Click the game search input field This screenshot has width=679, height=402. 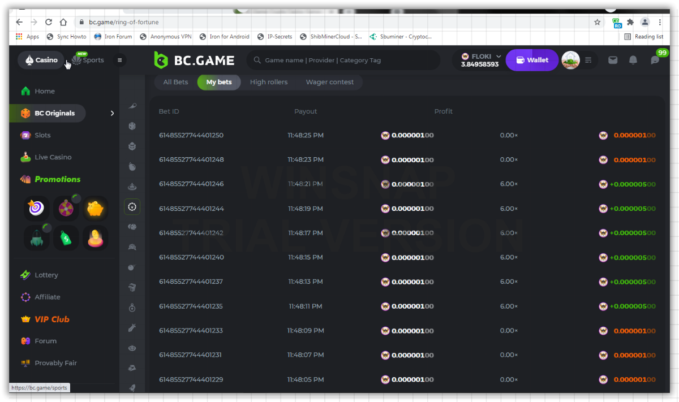(x=345, y=60)
